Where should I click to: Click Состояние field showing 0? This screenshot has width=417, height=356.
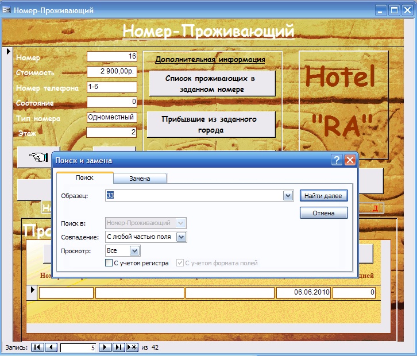tap(111, 102)
